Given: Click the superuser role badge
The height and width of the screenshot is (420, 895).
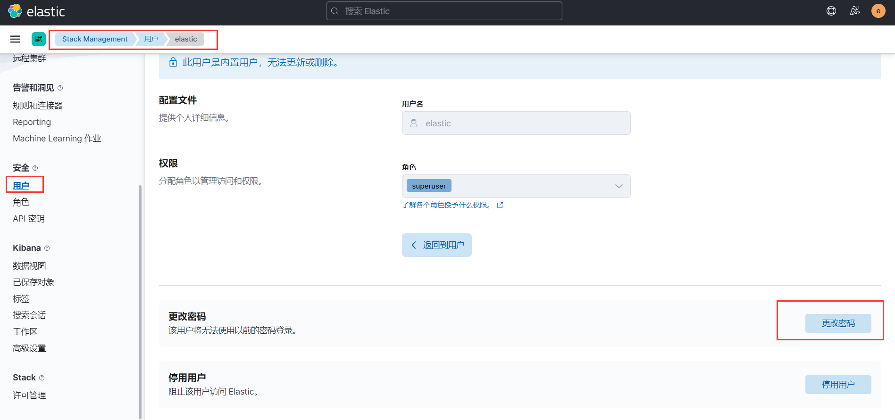Looking at the screenshot, I should pos(429,186).
